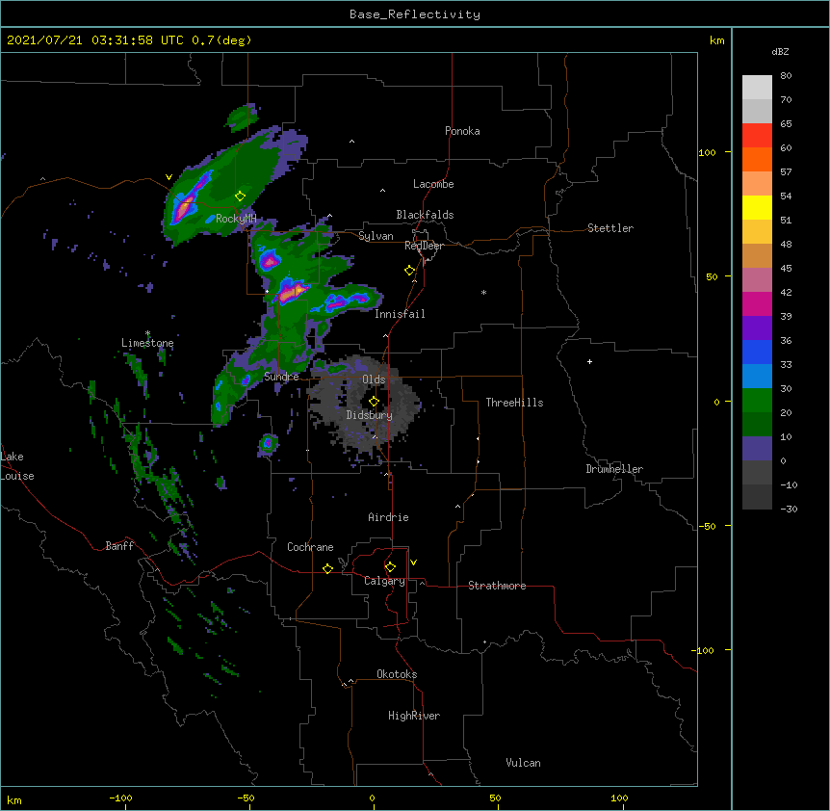Image resolution: width=830 pixels, height=811 pixels.
Task: Click the Limestone label
Action: [x=147, y=343]
